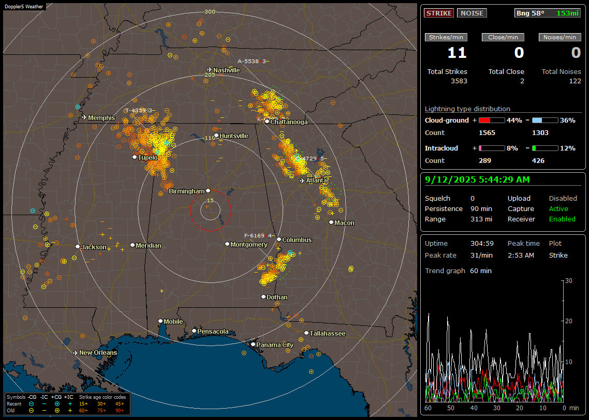Click the Squelch value 0

coord(473,199)
